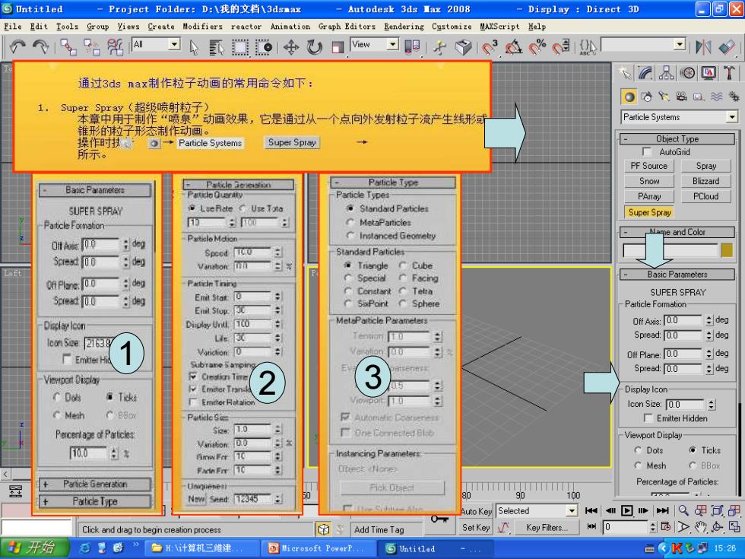
Task: Select the Geometry sphere category icon
Action: [x=629, y=97]
